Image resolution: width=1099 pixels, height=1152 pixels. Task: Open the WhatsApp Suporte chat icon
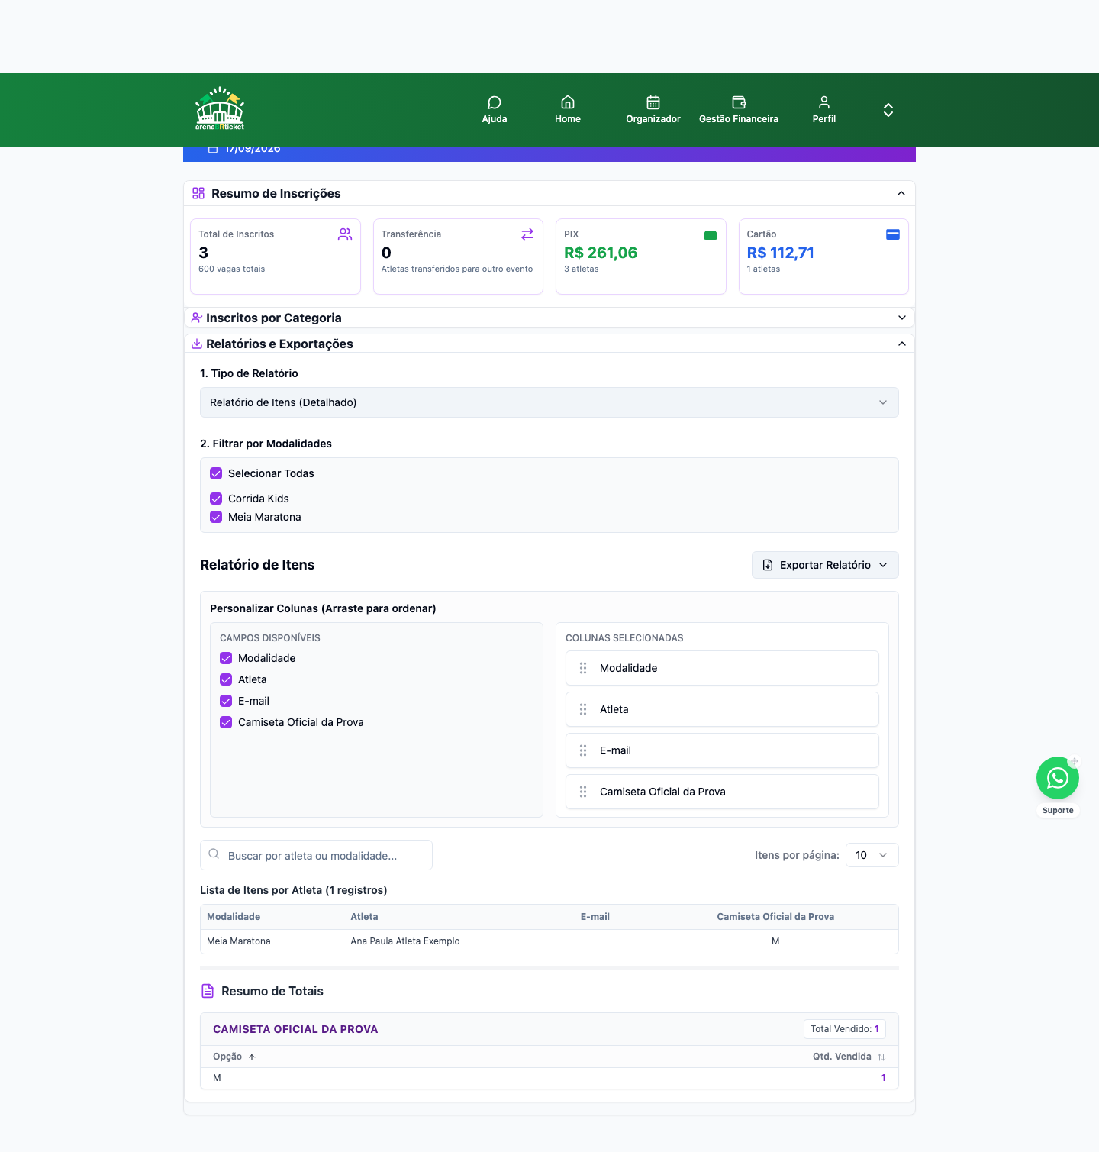(1057, 778)
